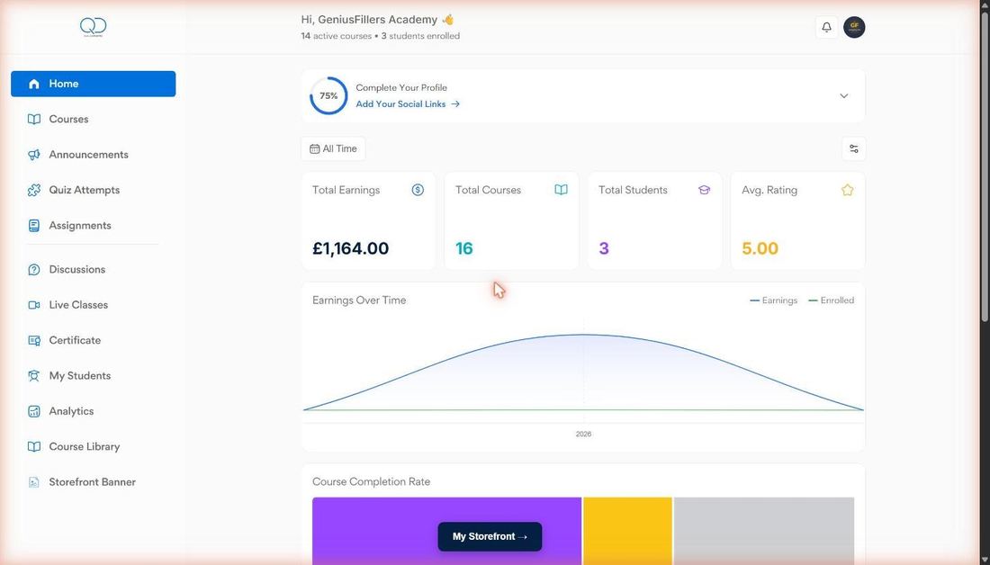Image resolution: width=990 pixels, height=565 pixels.
Task: Open the Announcements menu item
Action: click(94, 155)
